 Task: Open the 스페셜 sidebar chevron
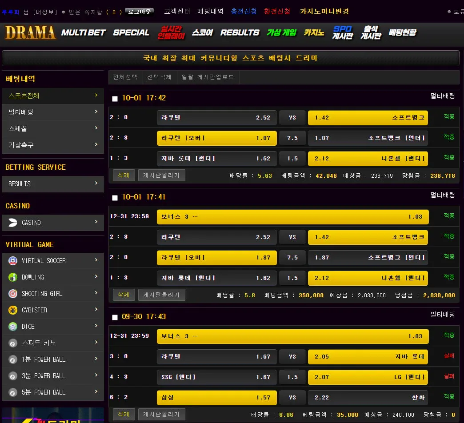point(96,128)
